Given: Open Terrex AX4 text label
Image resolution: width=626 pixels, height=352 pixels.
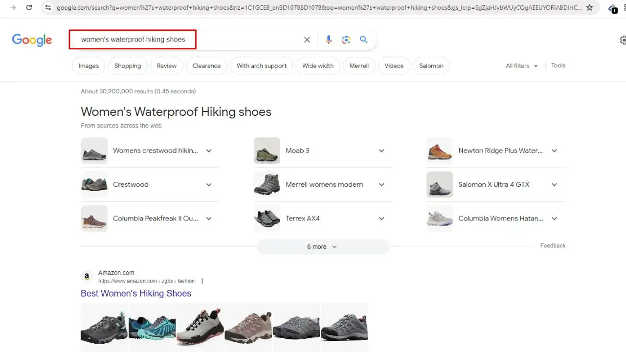Looking at the screenshot, I should [x=303, y=219].
